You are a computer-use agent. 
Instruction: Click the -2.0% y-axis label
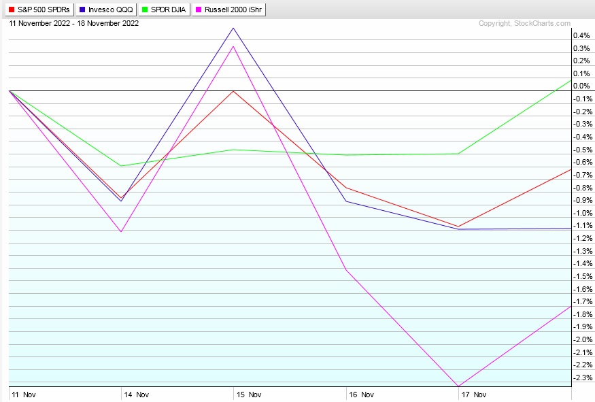(x=583, y=339)
